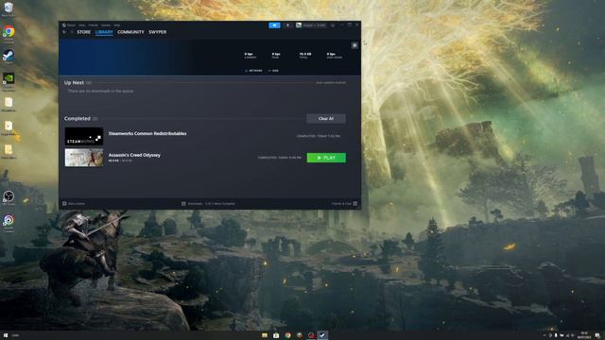Click the back navigation arrow in Steam
Viewport: 605px width, 340px height.
[64, 32]
